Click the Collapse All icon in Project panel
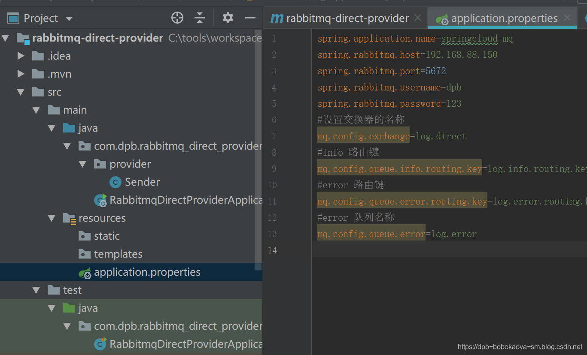 [x=200, y=18]
